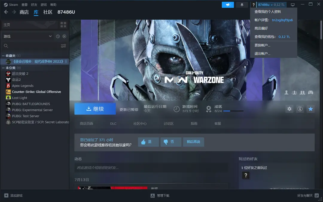Open the 社区中心 link
The image size is (323, 202).
(x=140, y=124)
